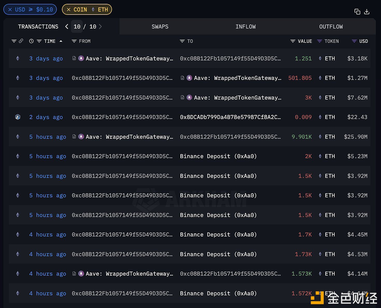
Task: Open recipient 0xc08B122 in 1.573K ETH row
Action: point(230,274)
